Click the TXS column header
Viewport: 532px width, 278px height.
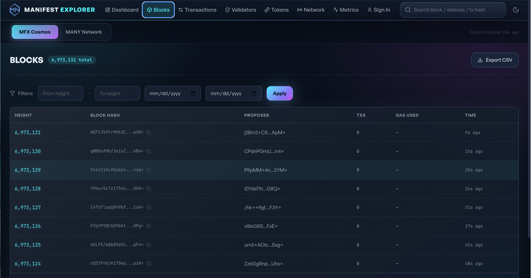click(361, 115)
